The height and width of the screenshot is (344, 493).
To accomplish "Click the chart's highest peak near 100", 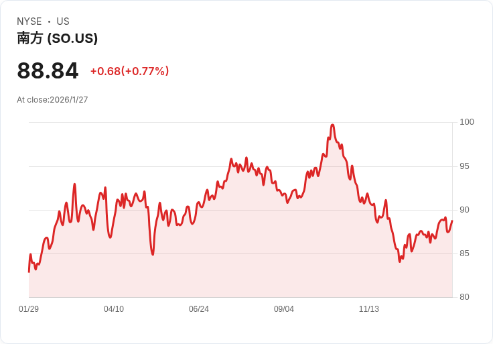I will [x=332, y=125].
